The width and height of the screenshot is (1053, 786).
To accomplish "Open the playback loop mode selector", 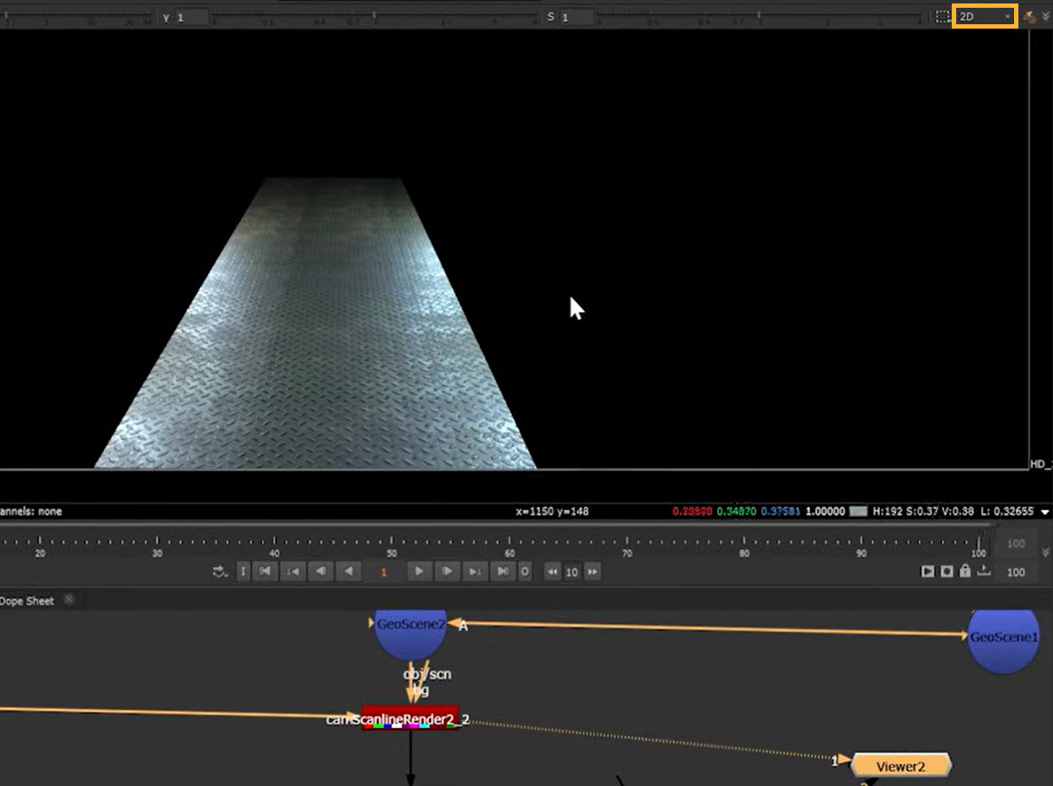I will pos(220,571).
